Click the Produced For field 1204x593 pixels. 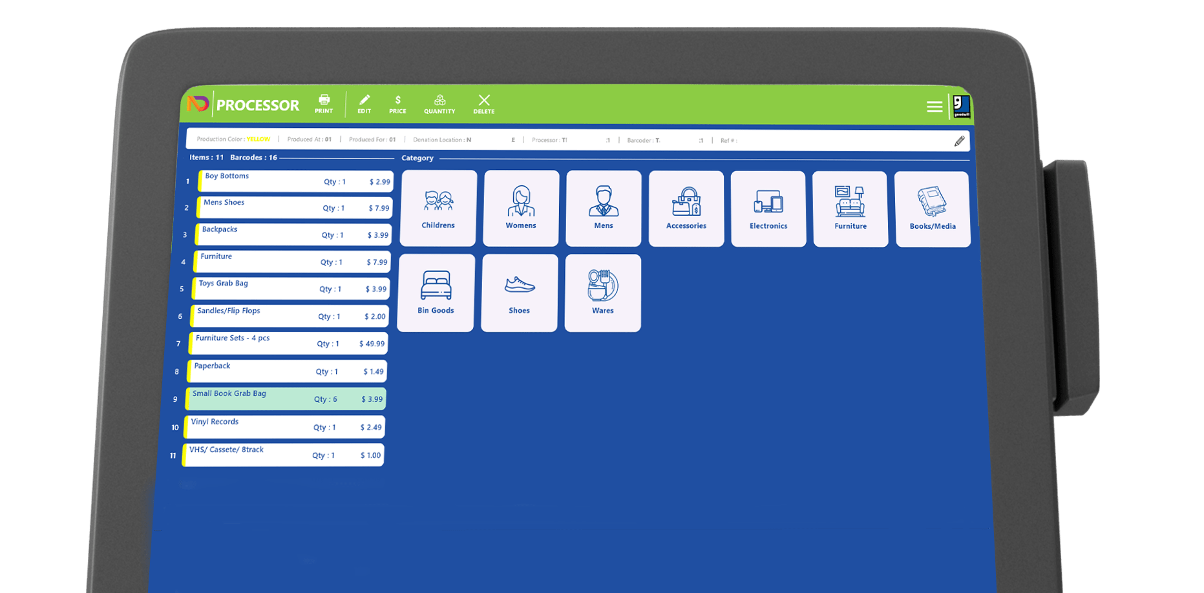[x=372, y=140]
